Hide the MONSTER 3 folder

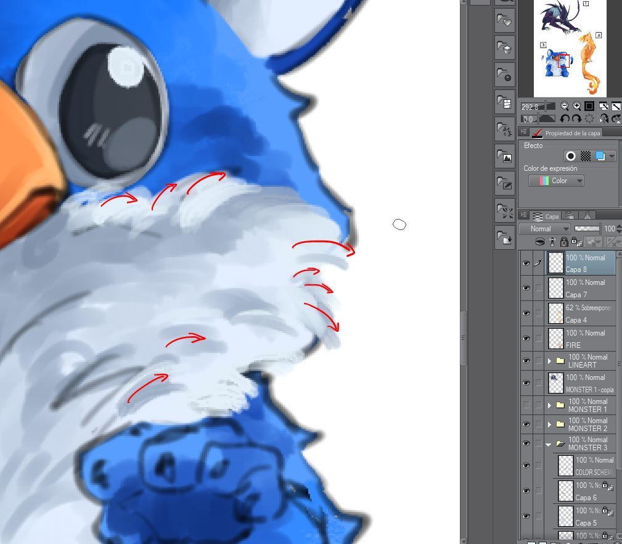pos(526,443)
